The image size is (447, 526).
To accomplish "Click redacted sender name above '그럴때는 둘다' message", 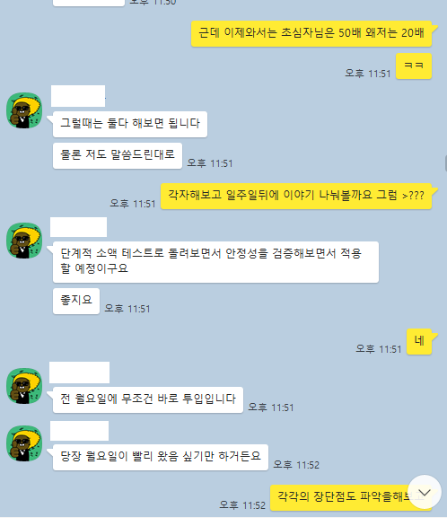I will pyautogui.click(x=78, y=96).
